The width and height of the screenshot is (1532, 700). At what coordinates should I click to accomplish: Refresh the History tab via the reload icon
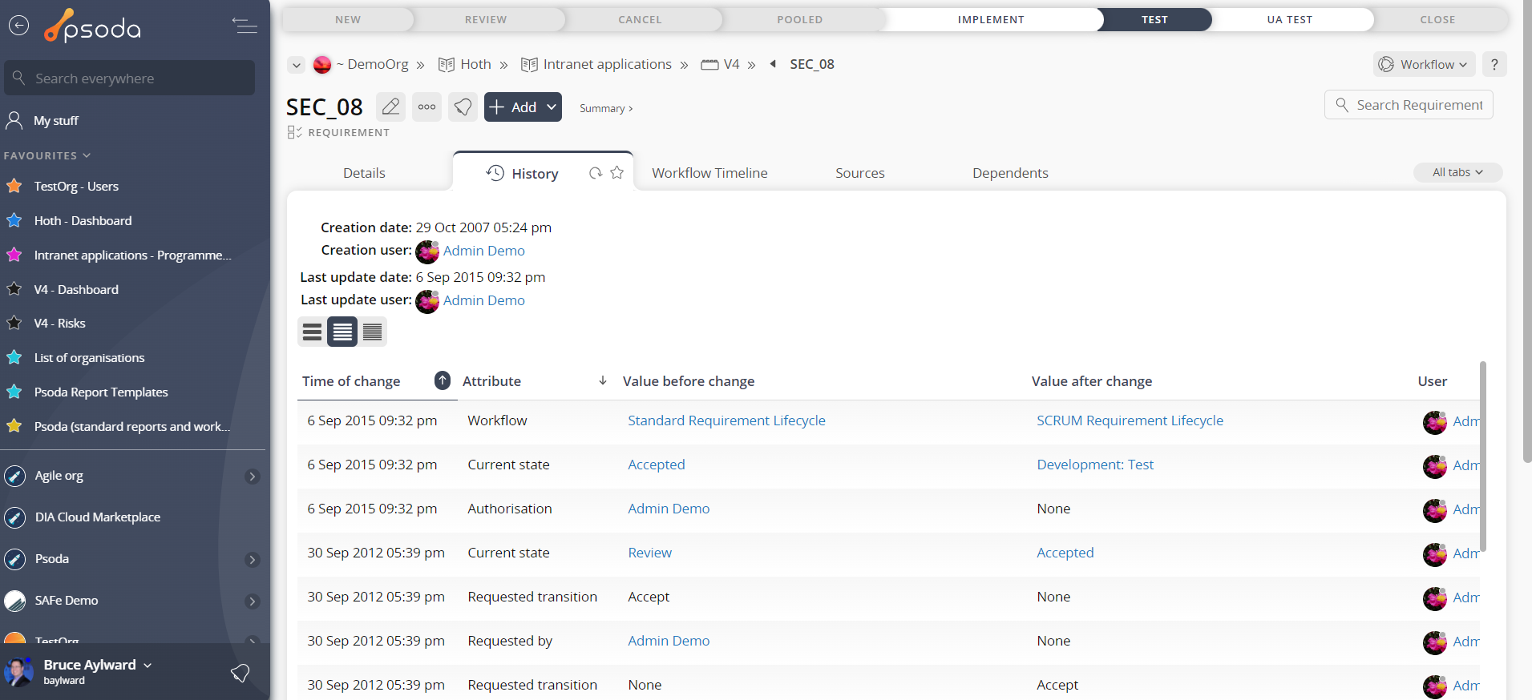point(595,173)
